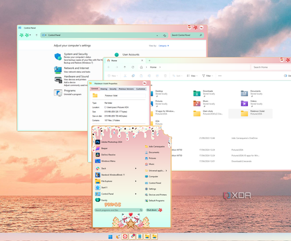Switch to Sharing tab in Properties dialog
This screenshot has height=241, width=291.
104,89
